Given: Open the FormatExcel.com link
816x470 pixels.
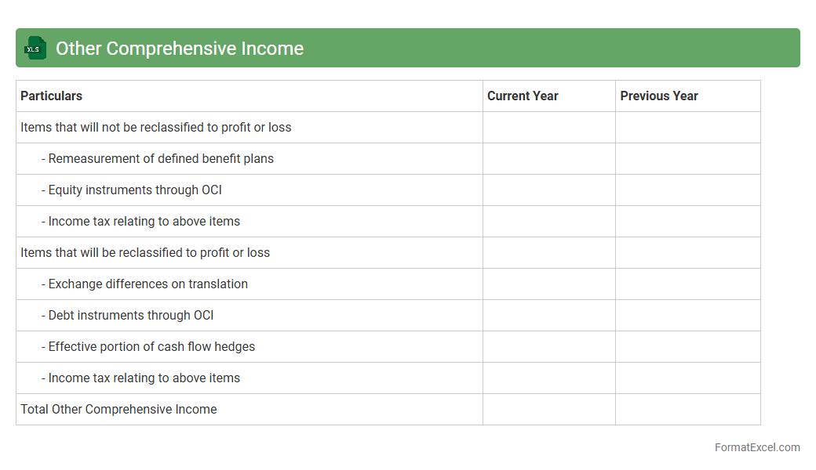Looking at the screenshot, I should click(757, 447).
